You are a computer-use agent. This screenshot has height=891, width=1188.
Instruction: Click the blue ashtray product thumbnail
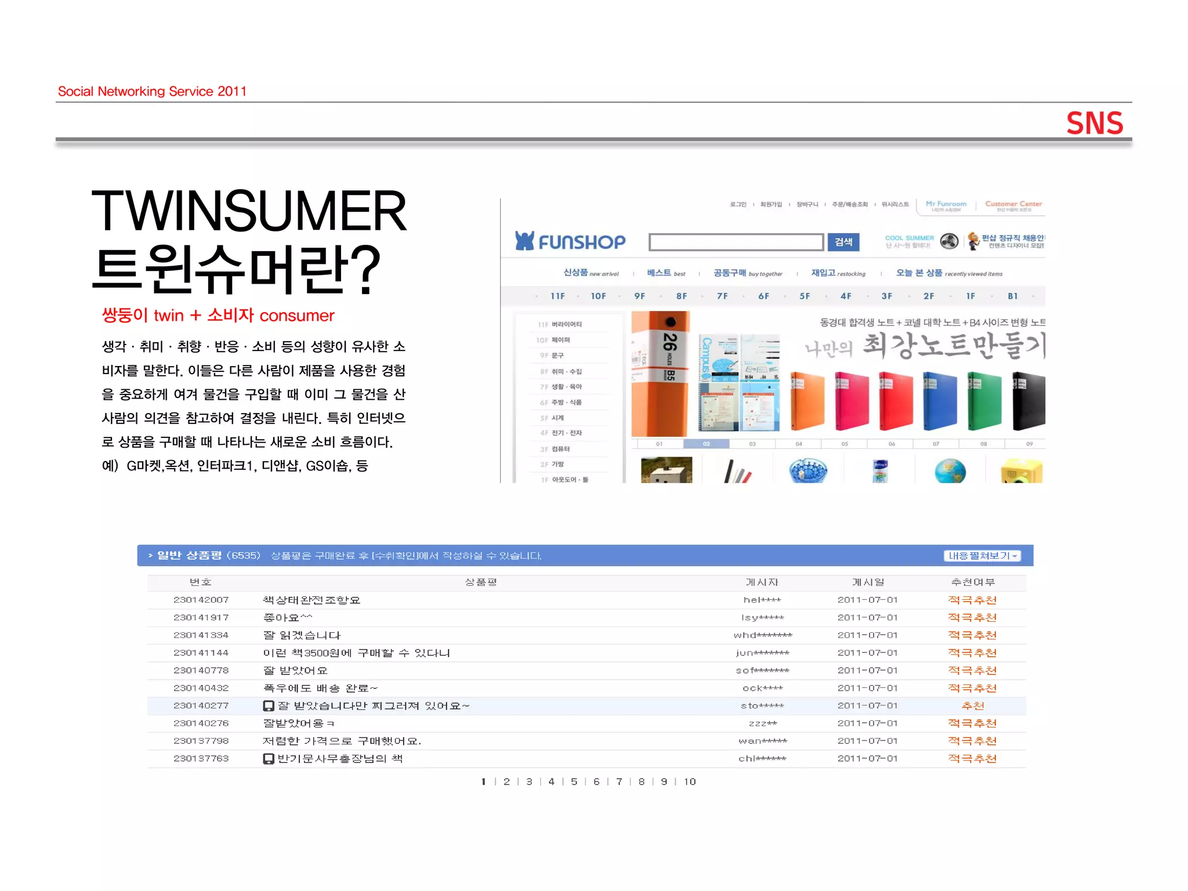point(808,470)
